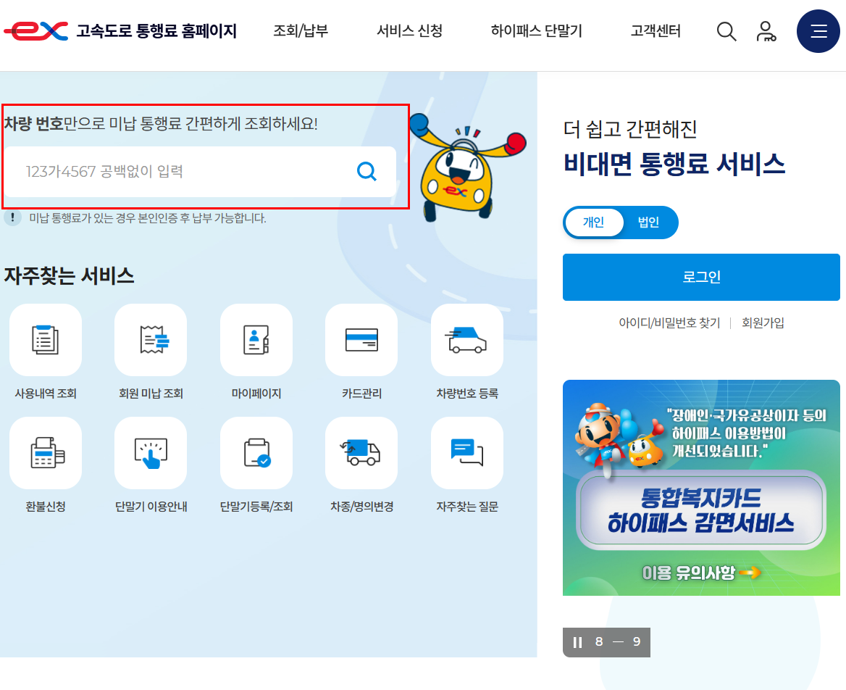Open the hamburger full menu button
Viewport: 846px width, 690px height.
pos(818,31)
